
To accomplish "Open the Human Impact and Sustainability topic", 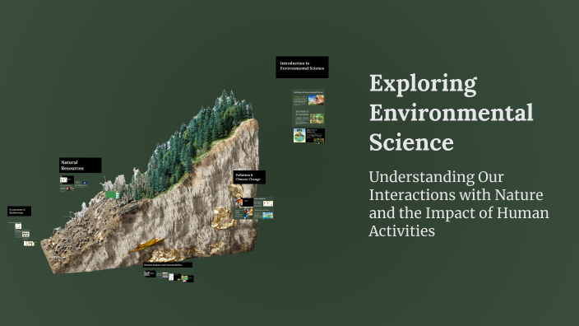I will coord(168,265).
